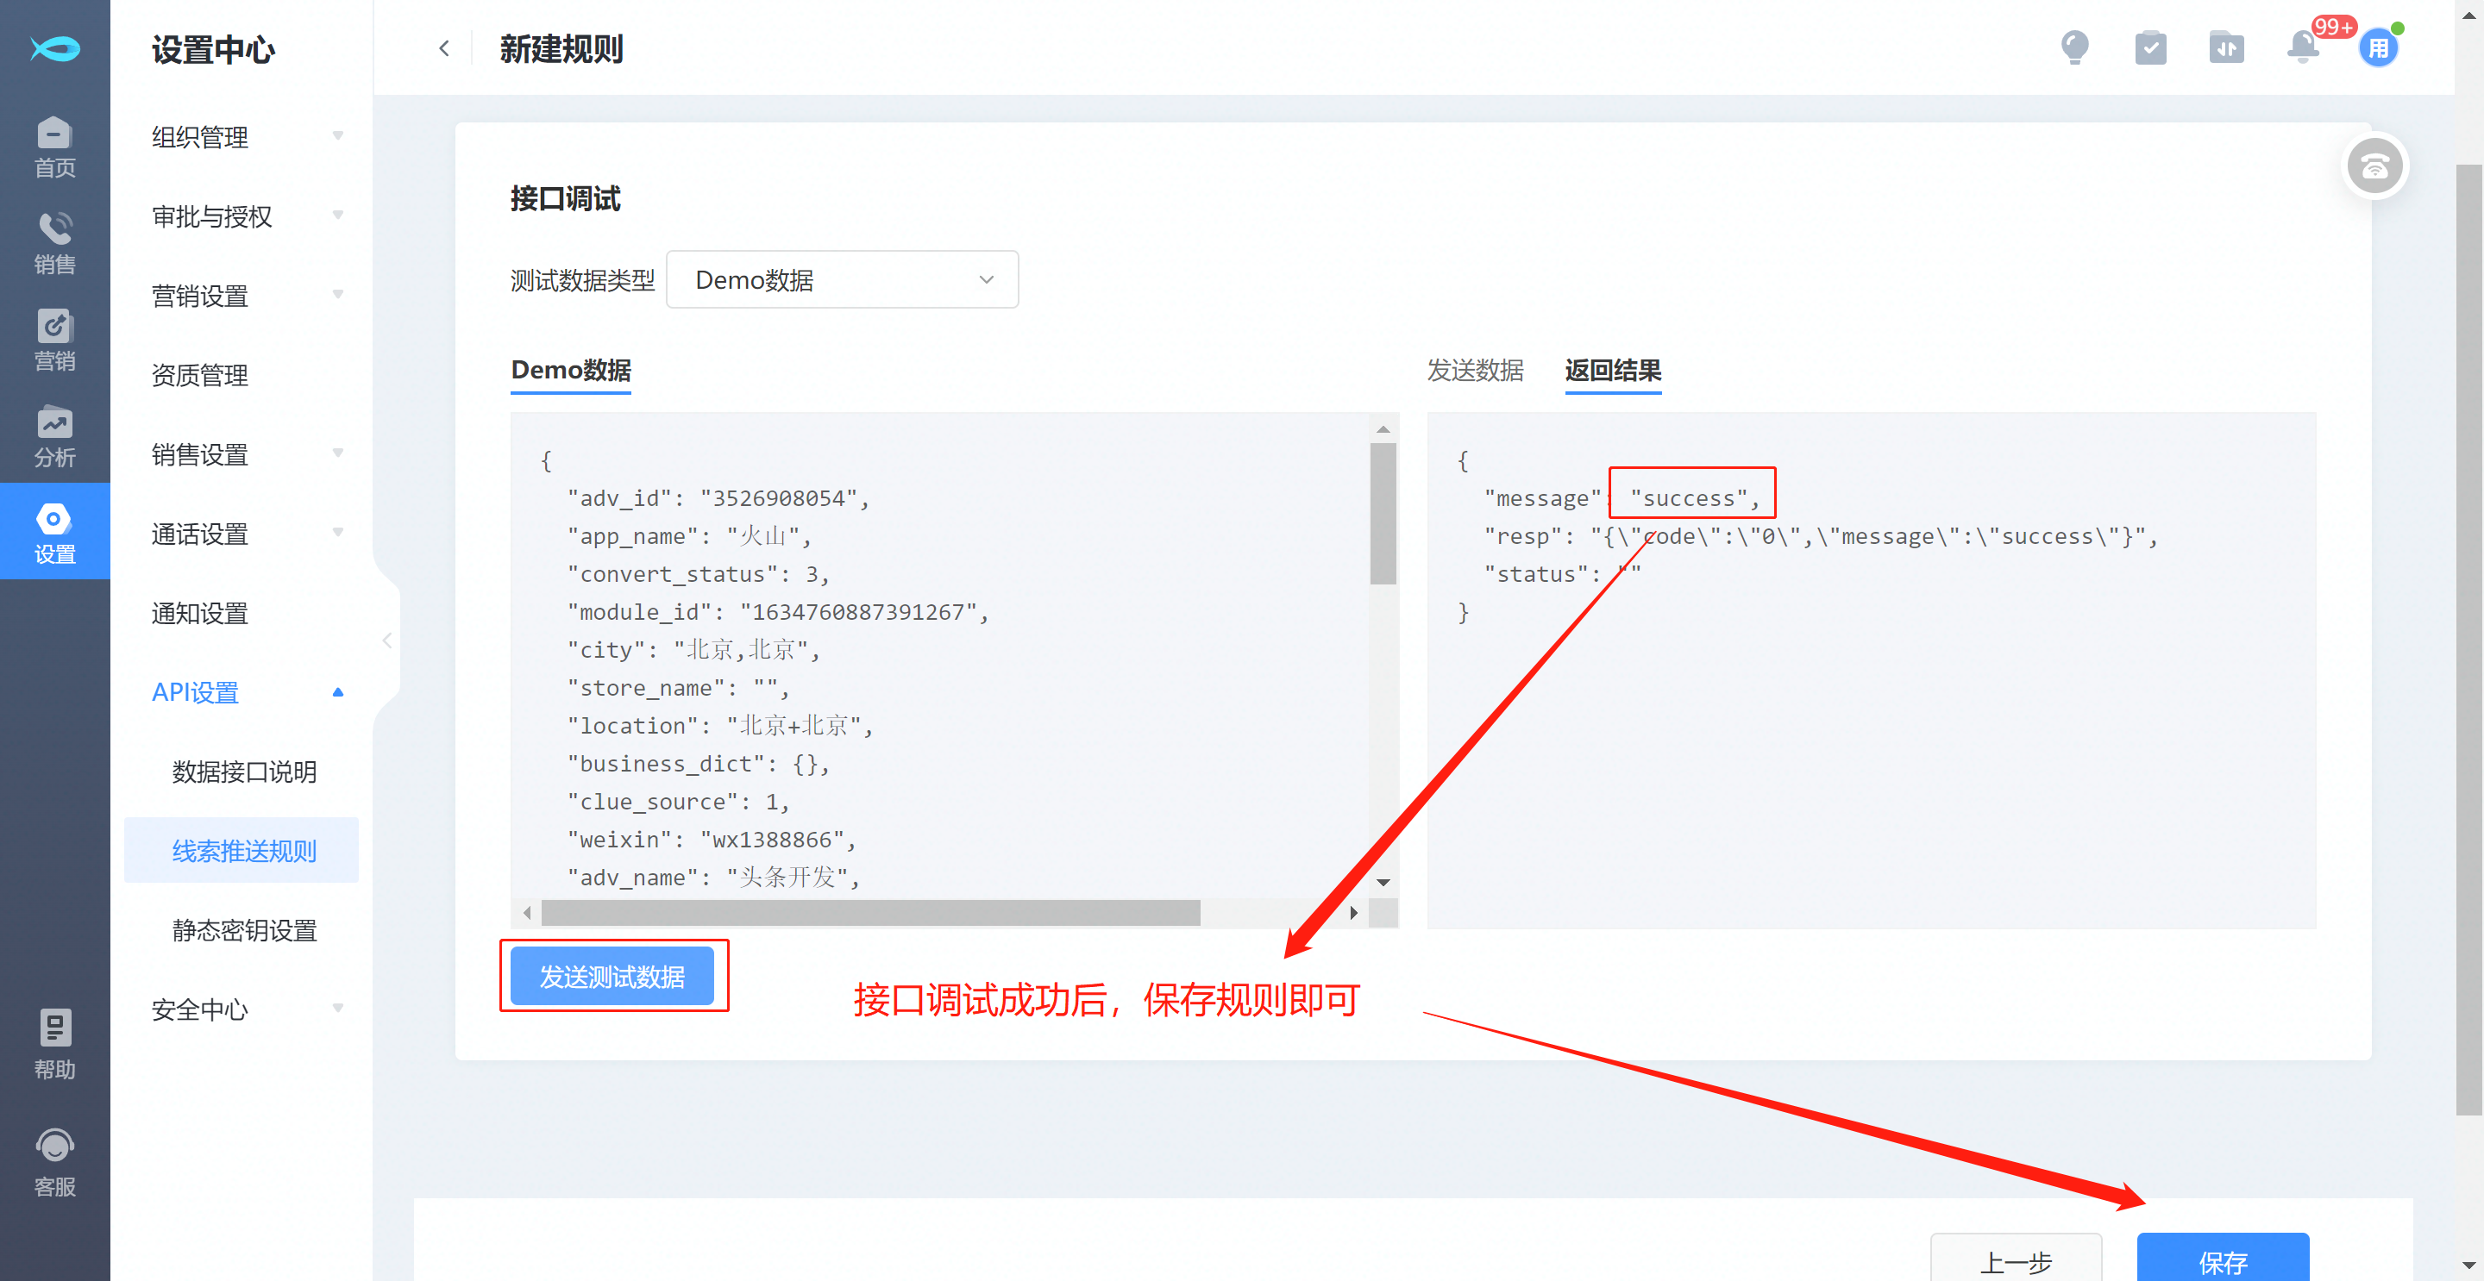Image resolution: width=2484 pixels, height=1281 pixels.
Task: Click the "adv_name": "头条开发" line
Action: tap(712, 878)
